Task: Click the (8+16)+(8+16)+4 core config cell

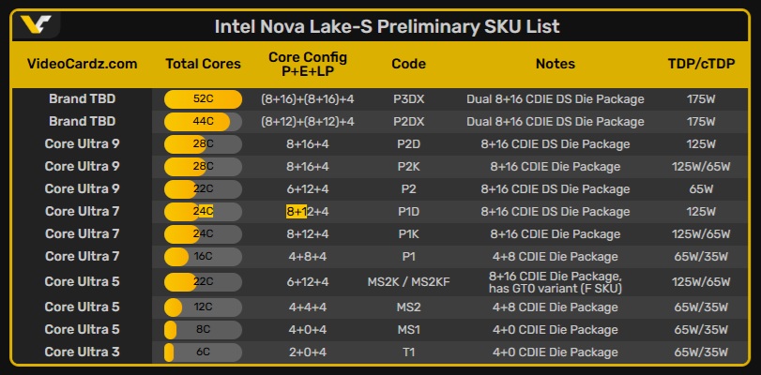Action: point(308,99)
